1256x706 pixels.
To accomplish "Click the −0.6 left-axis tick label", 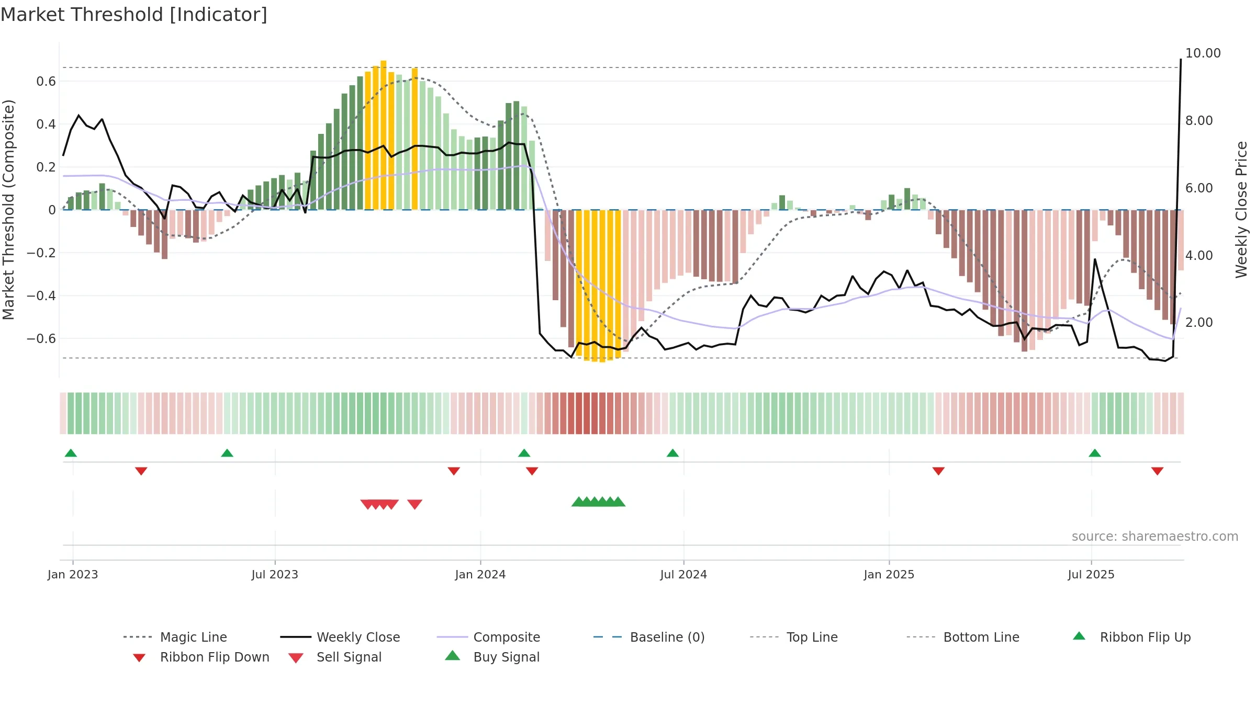I will [41, 339].
